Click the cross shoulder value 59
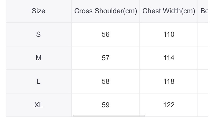Viewport: 214px width, 117px height. [106, 105]
